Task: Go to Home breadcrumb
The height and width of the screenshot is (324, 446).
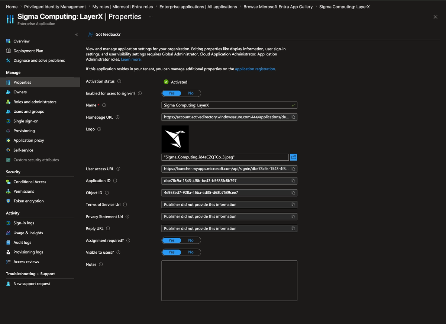Action: (12, 7)
